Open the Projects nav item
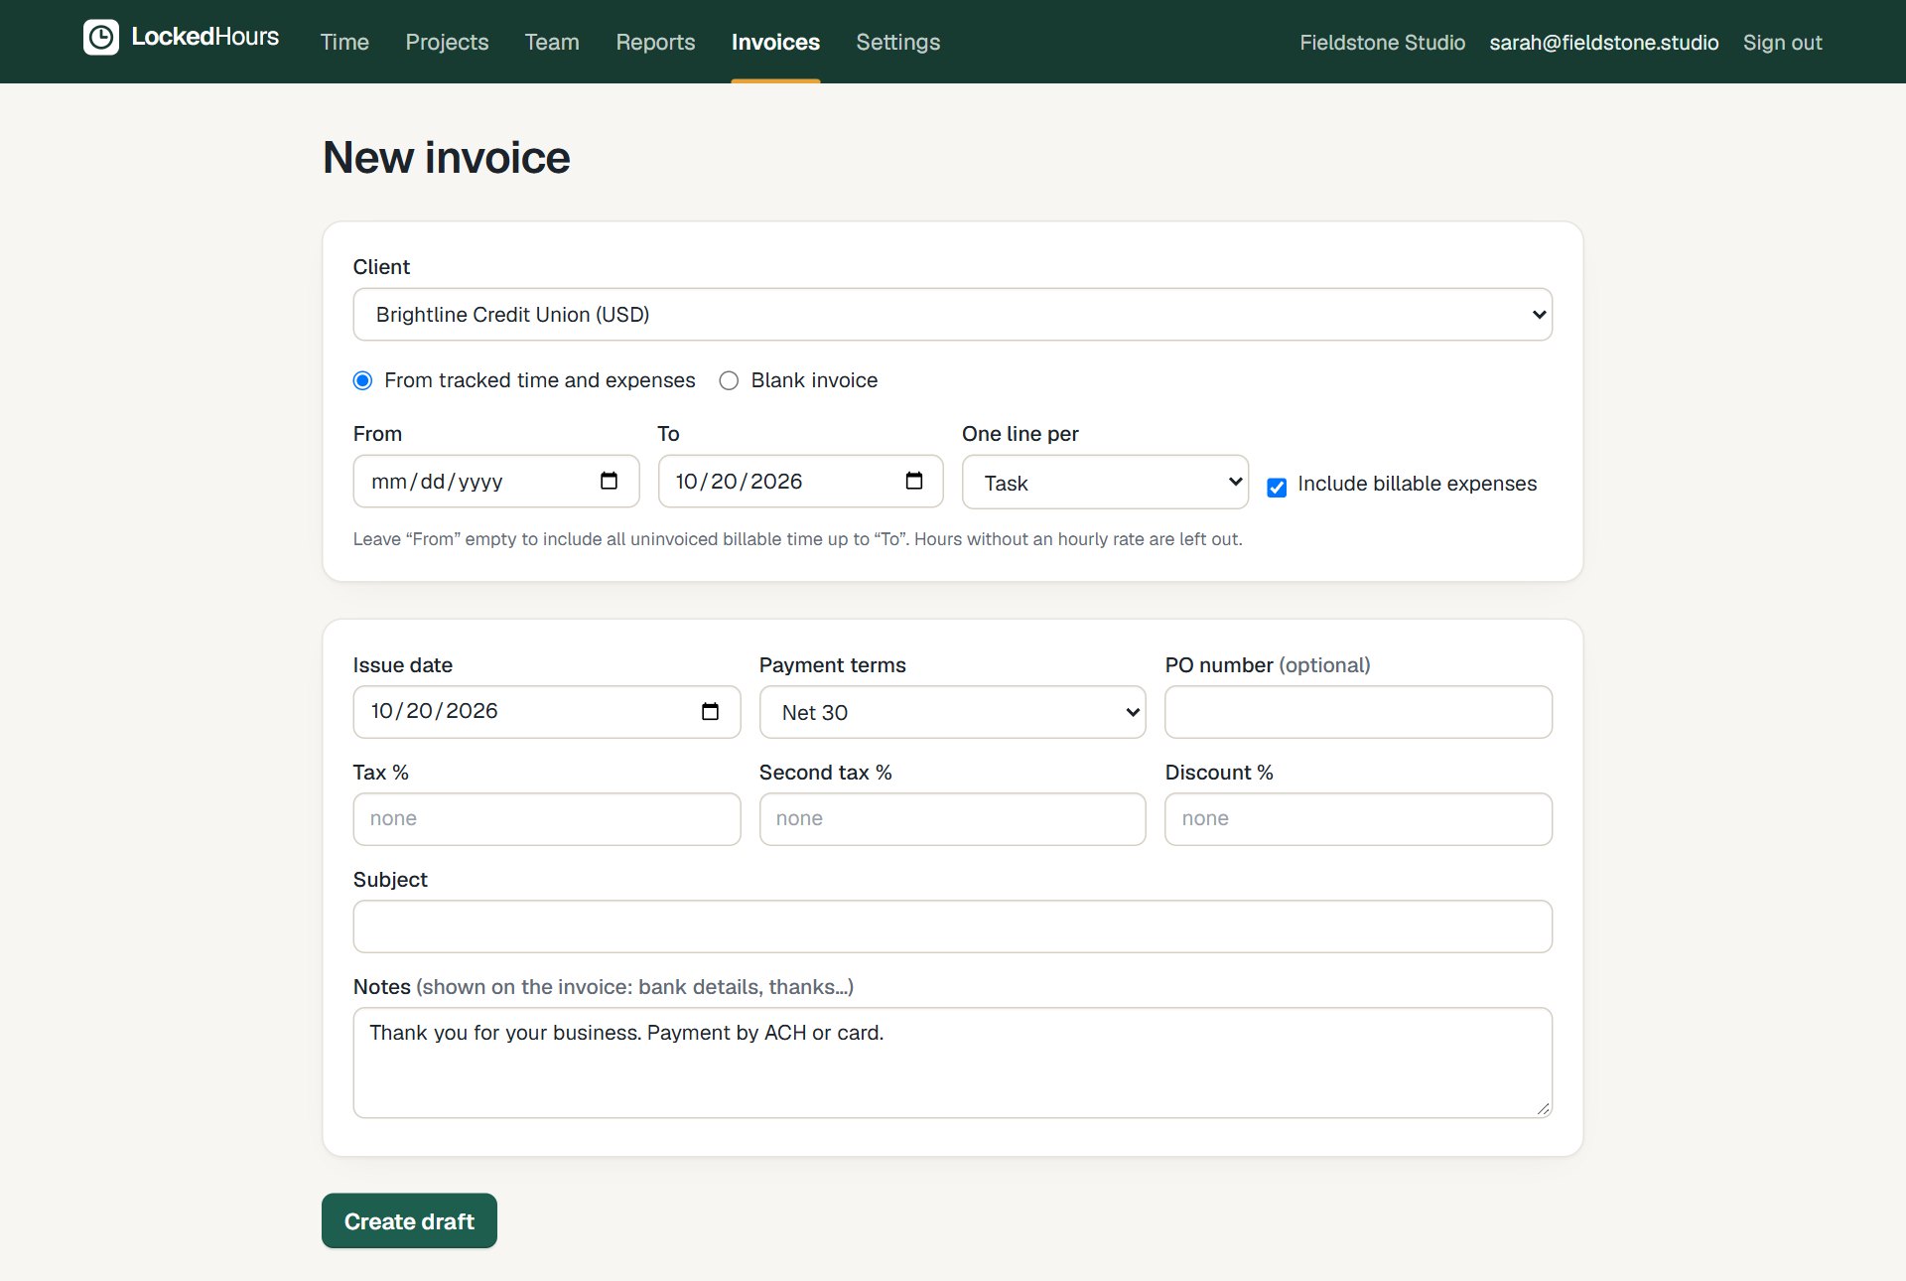Image resolution: width=1906 pixels, height=1281 pixels. [x=447, y=42]
